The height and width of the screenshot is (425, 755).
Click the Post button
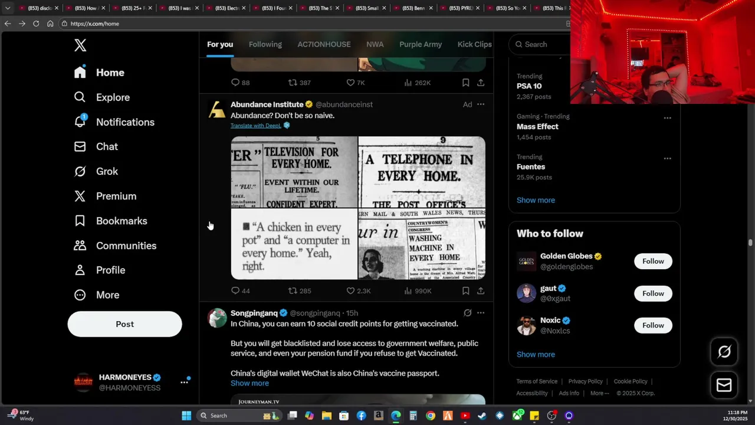[x=124, y=324]
